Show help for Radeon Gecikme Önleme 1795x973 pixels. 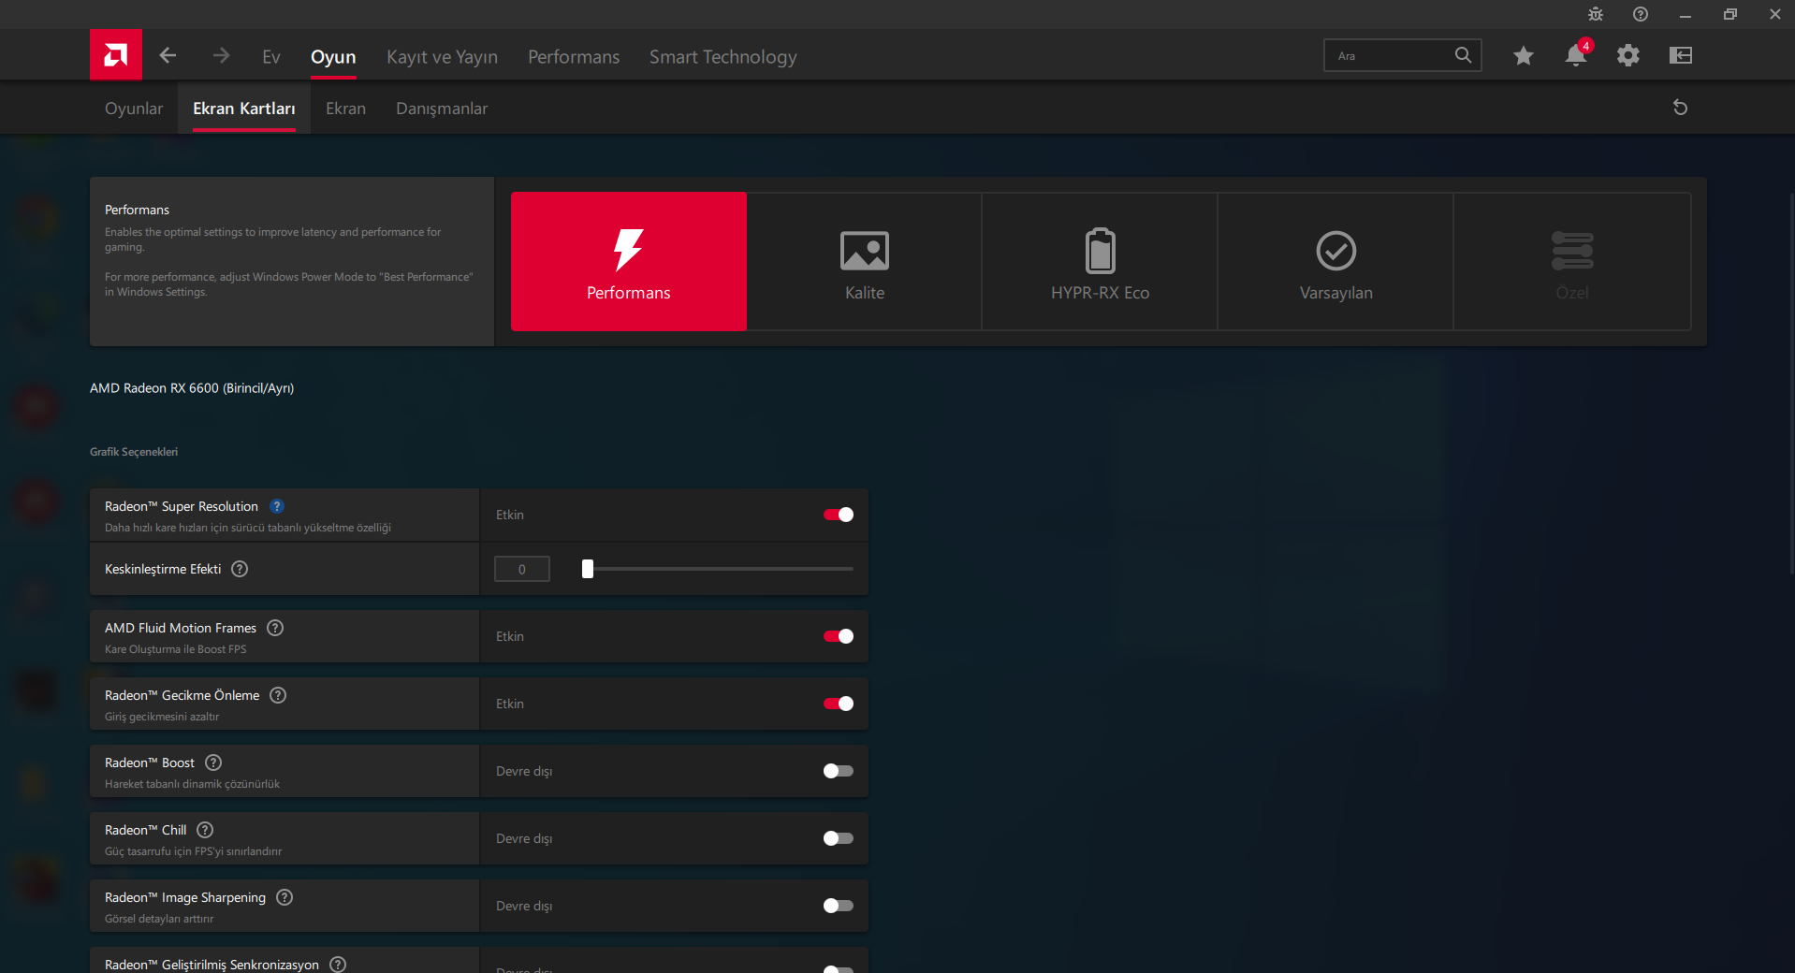point(278,695)
